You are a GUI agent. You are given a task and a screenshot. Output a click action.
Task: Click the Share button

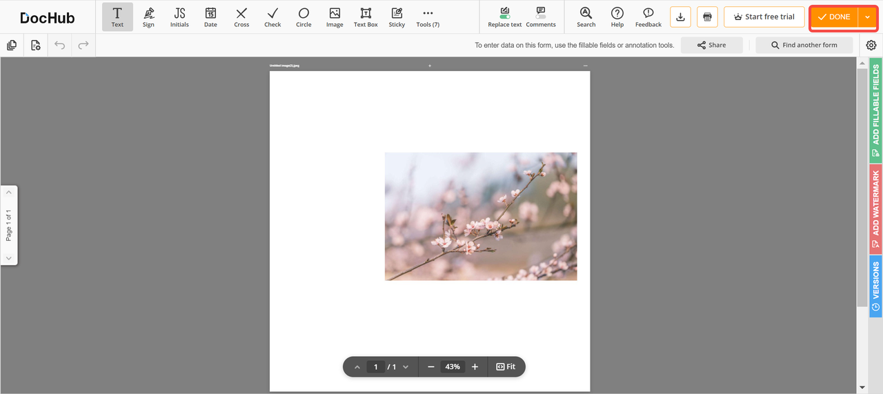click(711, 45)
